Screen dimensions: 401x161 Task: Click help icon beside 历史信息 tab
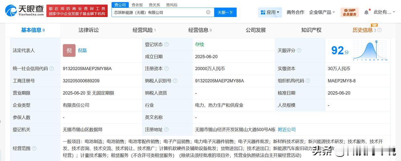tap(379, 30)
